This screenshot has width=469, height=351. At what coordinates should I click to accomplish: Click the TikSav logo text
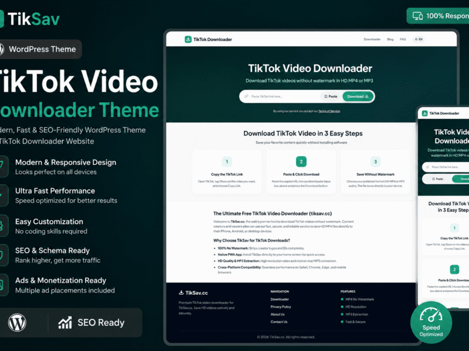coord(33,19)
